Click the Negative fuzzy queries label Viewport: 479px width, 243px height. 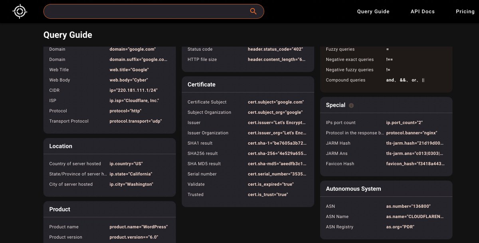(x=350, y=70)
